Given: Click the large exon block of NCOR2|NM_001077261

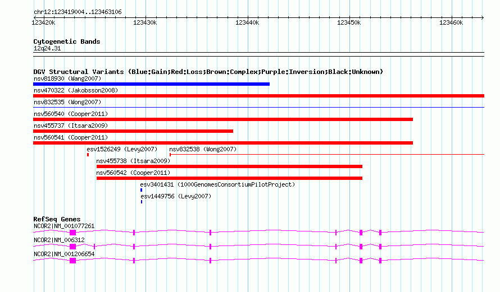Looking at the screenshot, I should (72, 233).
